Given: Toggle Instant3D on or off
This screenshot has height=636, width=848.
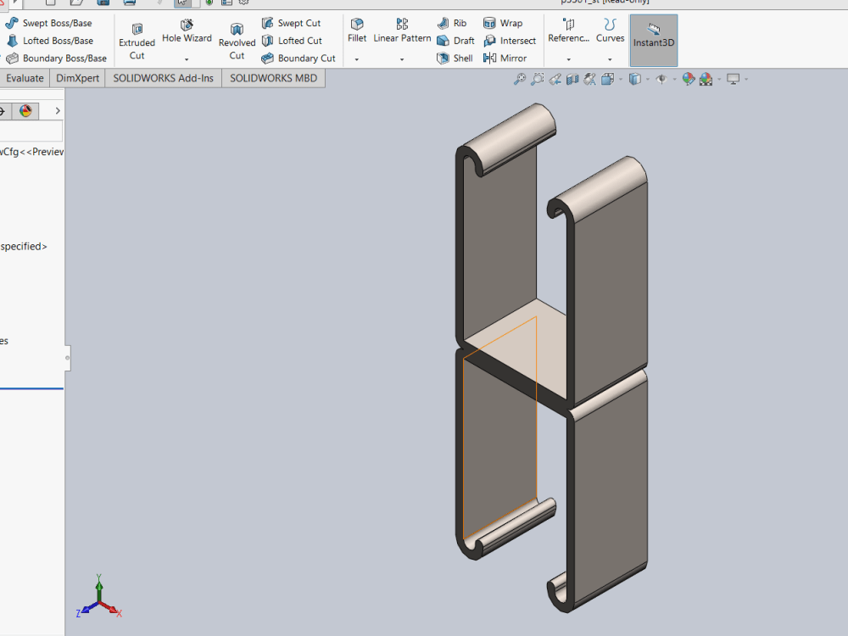Looking at the screenshot, I should 653,40.
